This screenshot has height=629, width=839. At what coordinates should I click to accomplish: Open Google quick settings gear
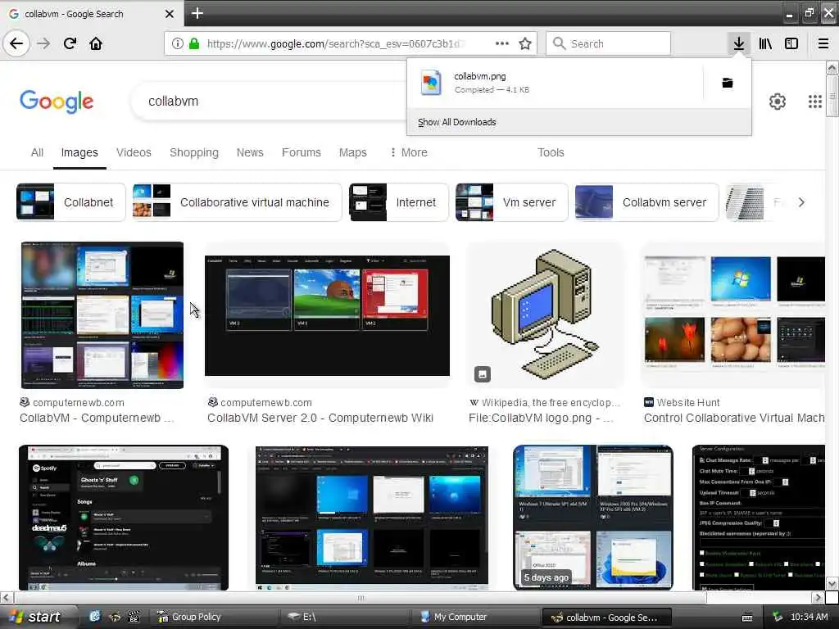778,101
